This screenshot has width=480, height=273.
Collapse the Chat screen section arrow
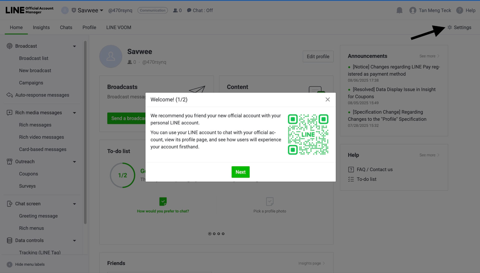[x=74, y=204]
